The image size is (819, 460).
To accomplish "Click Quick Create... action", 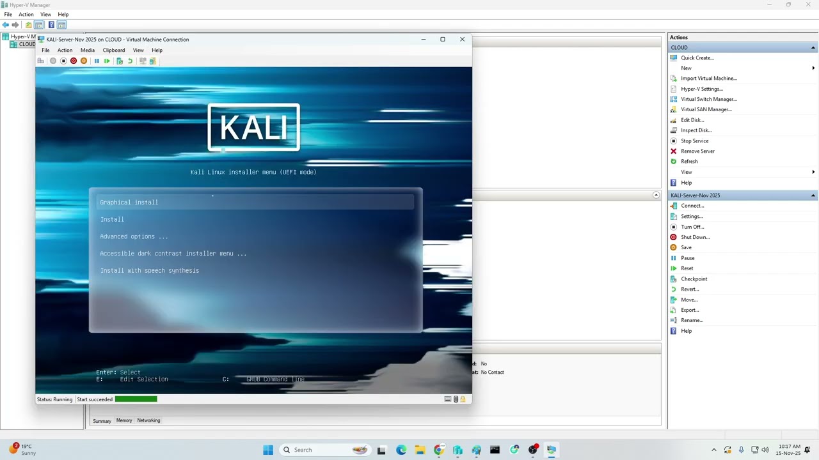I will pyautogui.click(x=697, y=58).
